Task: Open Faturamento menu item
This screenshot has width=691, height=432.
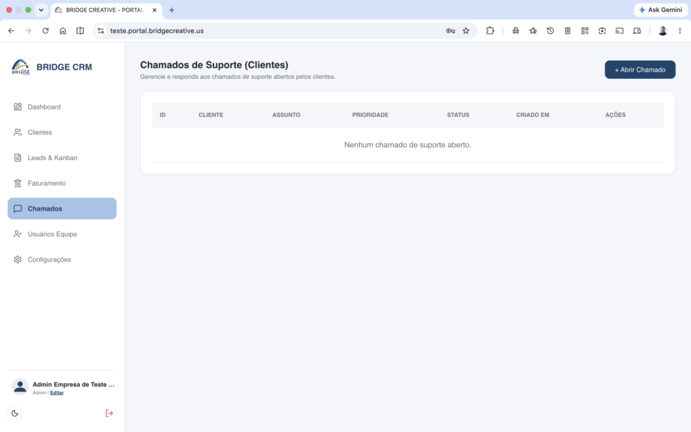Action: coord(62,183)
